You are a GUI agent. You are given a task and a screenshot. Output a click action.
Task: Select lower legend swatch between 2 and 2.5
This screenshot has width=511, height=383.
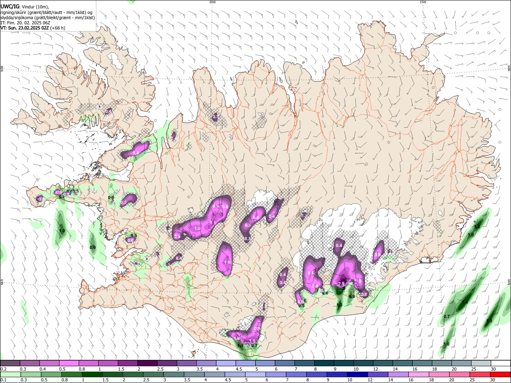point(133,374)
